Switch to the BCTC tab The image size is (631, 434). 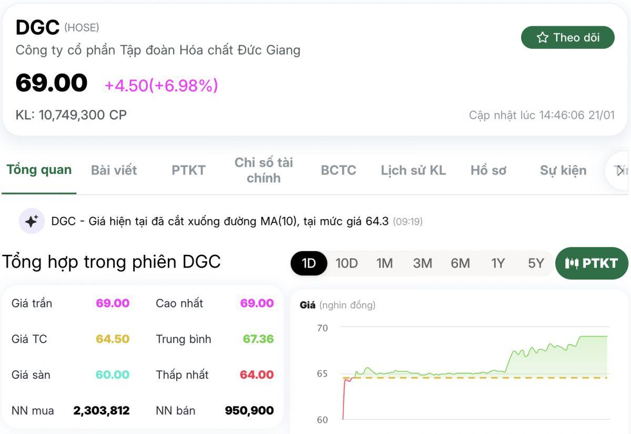coord(338,170)
